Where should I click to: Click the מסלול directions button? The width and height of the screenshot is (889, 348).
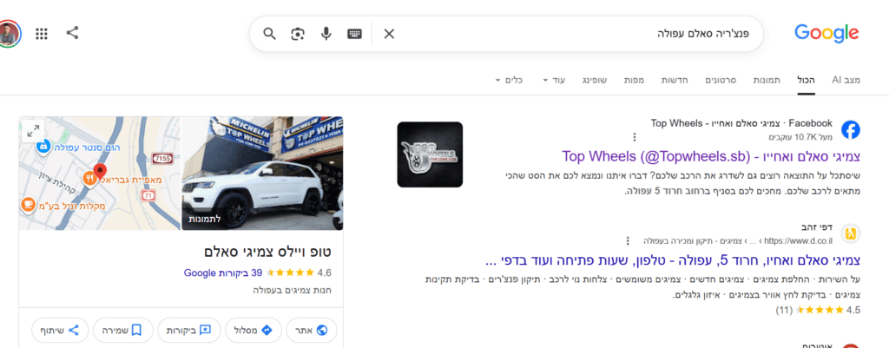pos(249,329)
